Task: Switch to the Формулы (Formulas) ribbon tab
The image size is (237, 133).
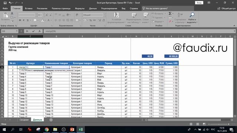Action: point(80,8)
